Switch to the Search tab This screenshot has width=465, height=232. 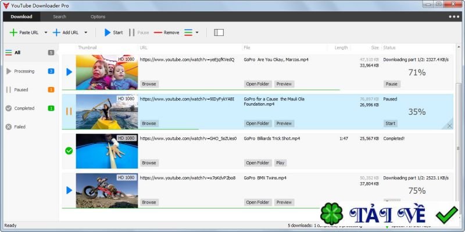tap(60, 17)
